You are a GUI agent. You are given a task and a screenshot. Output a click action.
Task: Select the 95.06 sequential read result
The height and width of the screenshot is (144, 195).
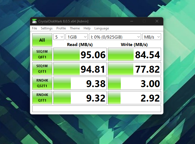click(x=80, y=54)
